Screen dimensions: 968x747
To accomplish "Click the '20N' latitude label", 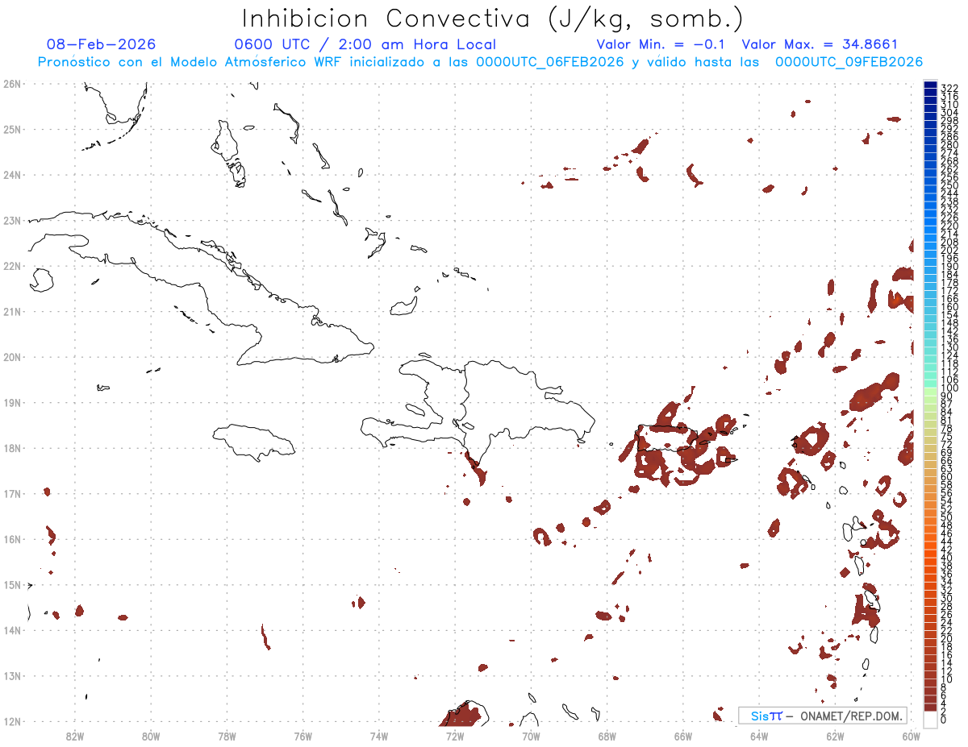I will [12, 356].
